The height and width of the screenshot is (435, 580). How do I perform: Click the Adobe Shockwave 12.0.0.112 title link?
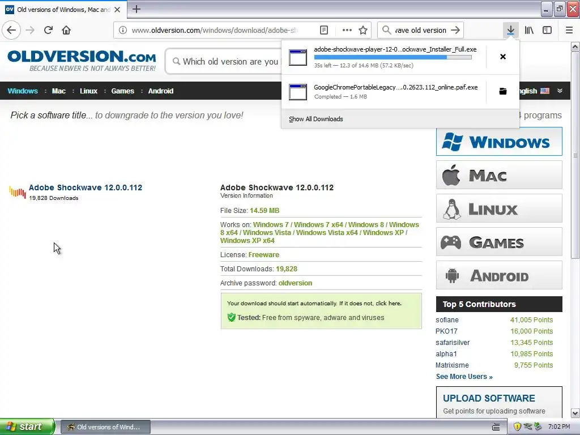[x=86, y=187]
